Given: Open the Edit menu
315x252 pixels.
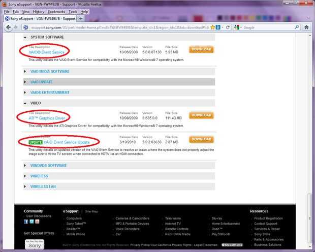Looking at the screenshot, I should pyautogui.click(x=16, y=12).
